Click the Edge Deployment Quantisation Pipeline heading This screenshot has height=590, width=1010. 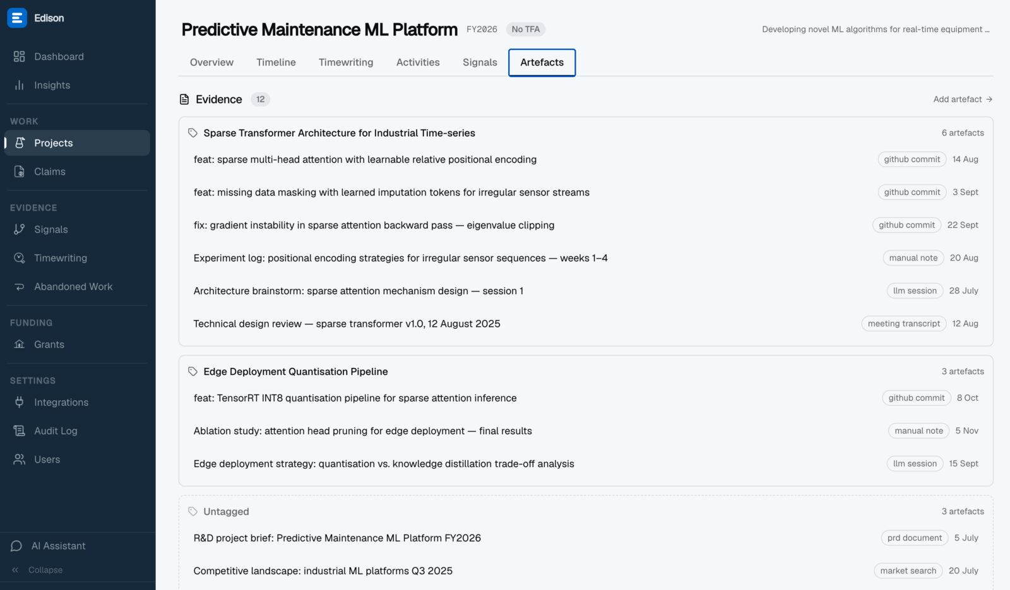tap(295, 372)
